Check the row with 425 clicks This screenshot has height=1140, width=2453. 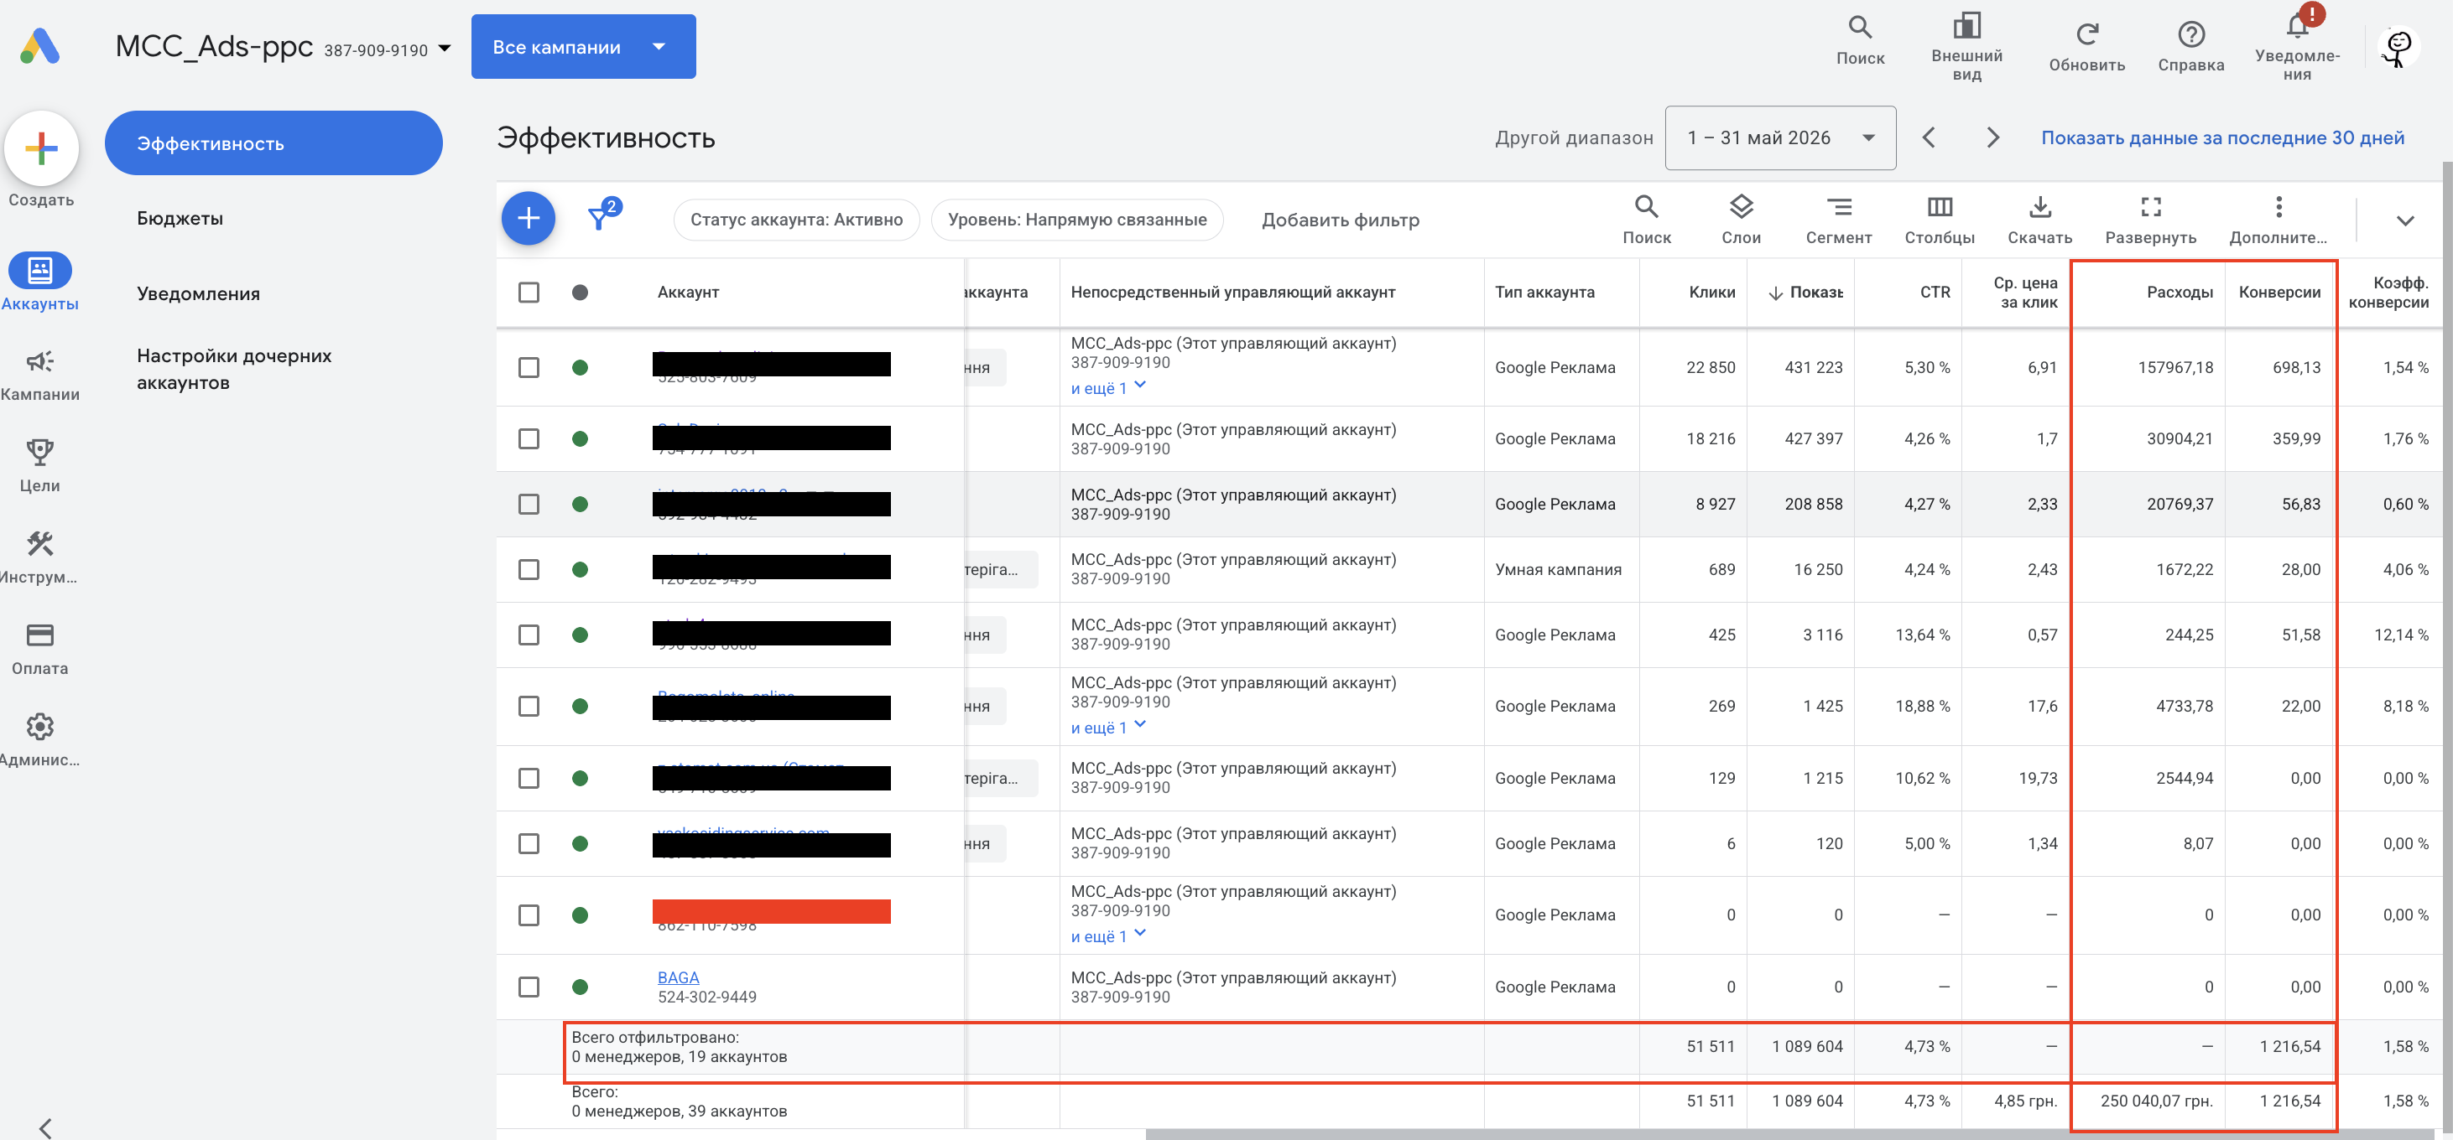click(529, 635)
